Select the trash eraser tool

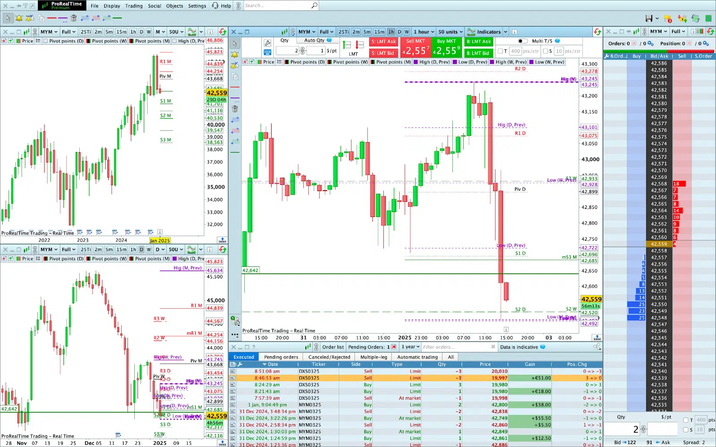(73, 18)
